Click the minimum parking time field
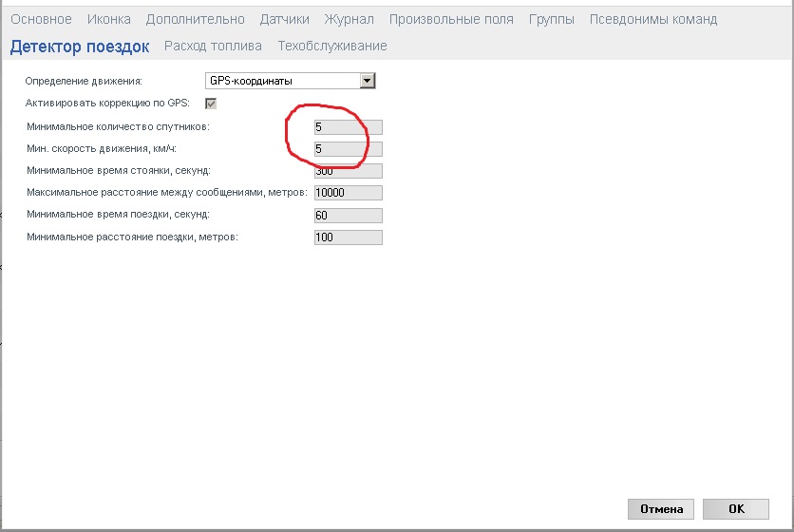The image size is (794, 532). click(348, 171)
